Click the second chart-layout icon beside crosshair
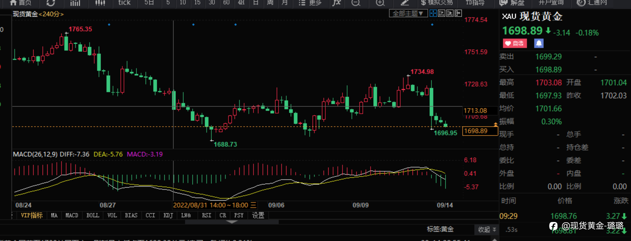Image resolution: width=631 pixels, height=241 pixels. click(441, 14)
